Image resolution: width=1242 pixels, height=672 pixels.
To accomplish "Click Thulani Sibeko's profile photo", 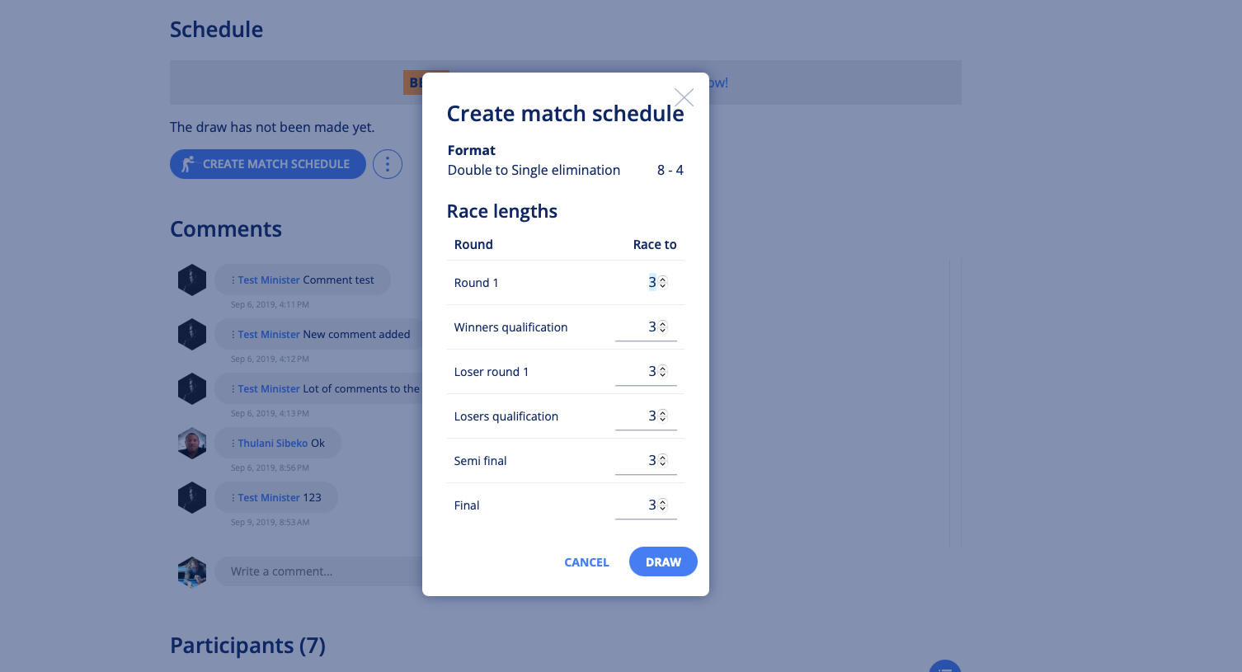I will point(192,443).
